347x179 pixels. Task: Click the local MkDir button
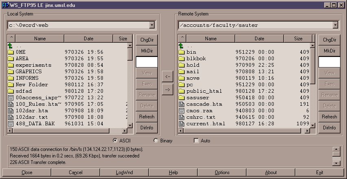pos(147,51)
